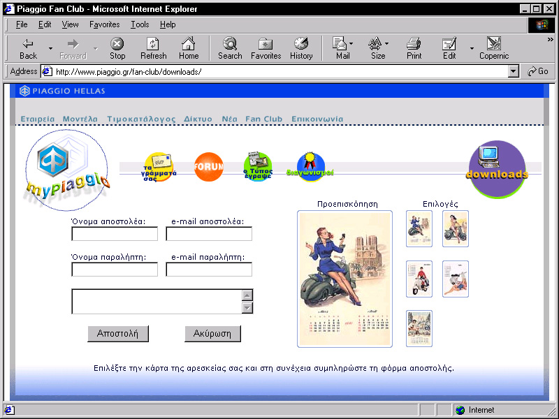This screenshot has width=559, height=419.
Task: Click the IE page icon in status bar
Action: [8, 410]
